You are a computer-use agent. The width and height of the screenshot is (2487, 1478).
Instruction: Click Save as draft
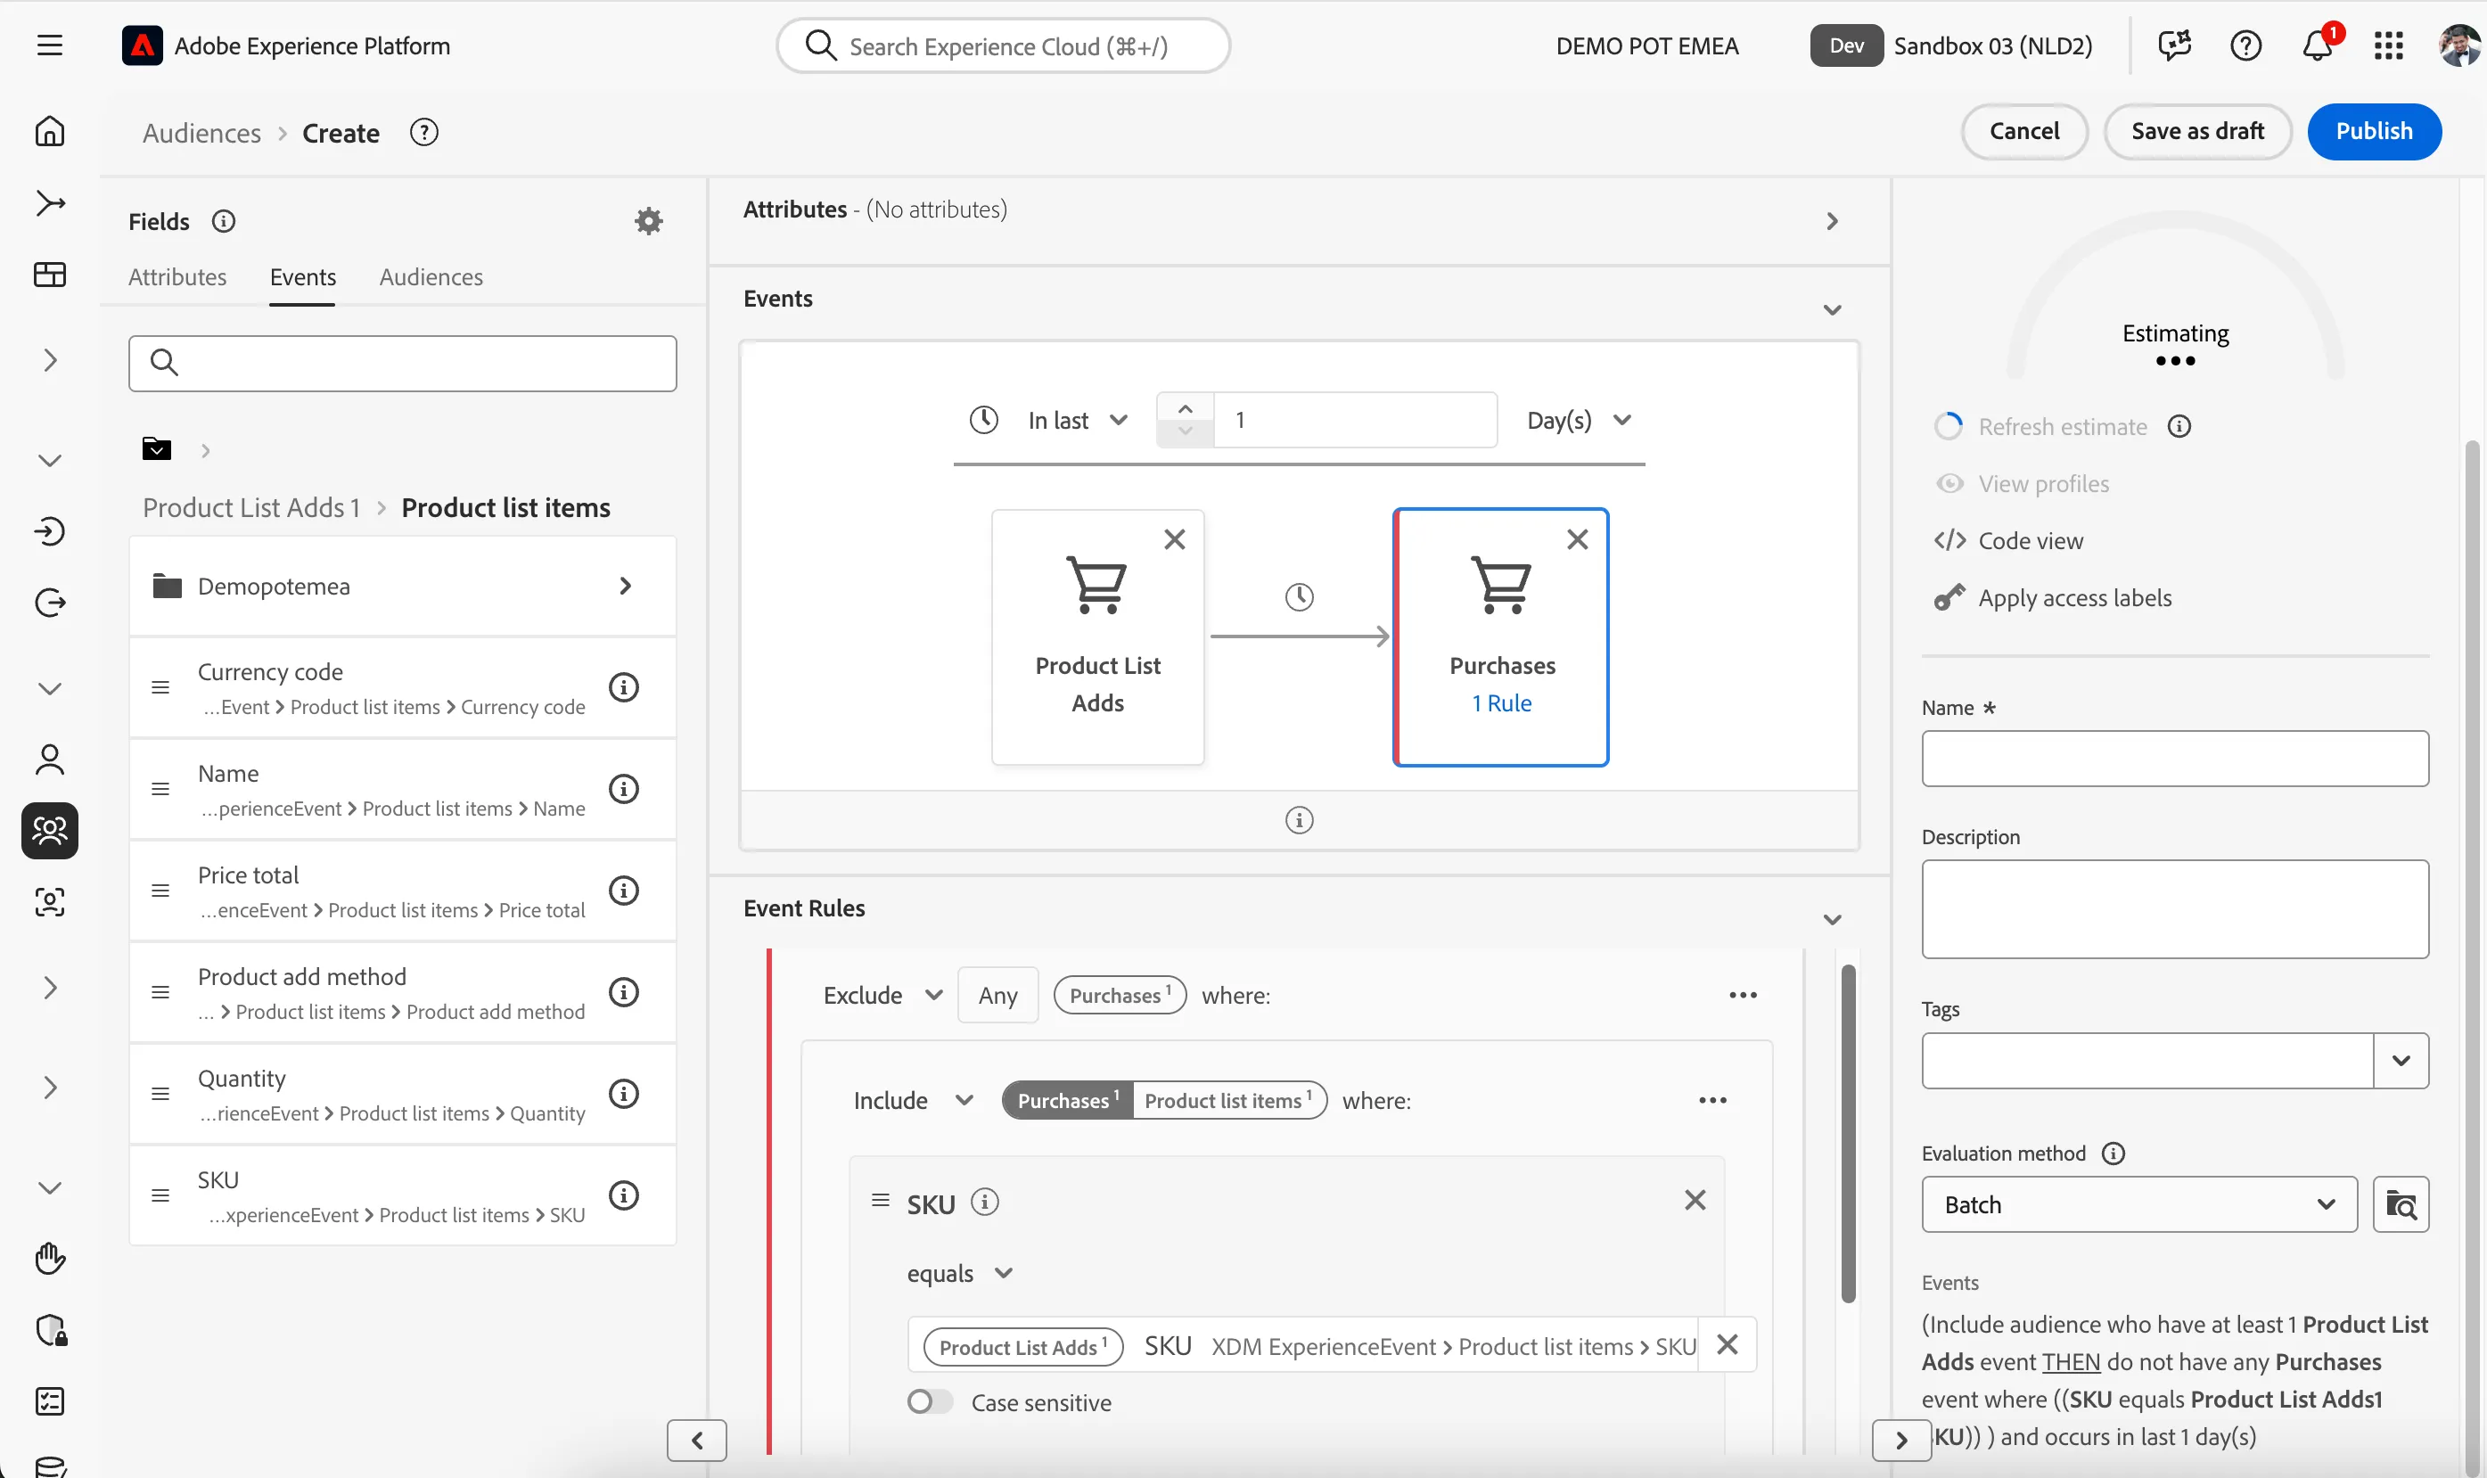(x=2197, y=131)
